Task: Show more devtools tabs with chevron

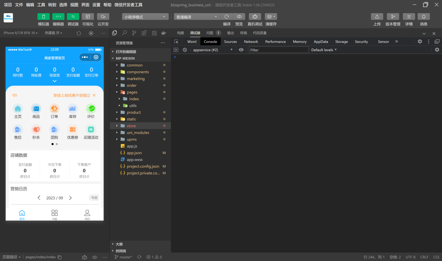Action: coord(397,41)
